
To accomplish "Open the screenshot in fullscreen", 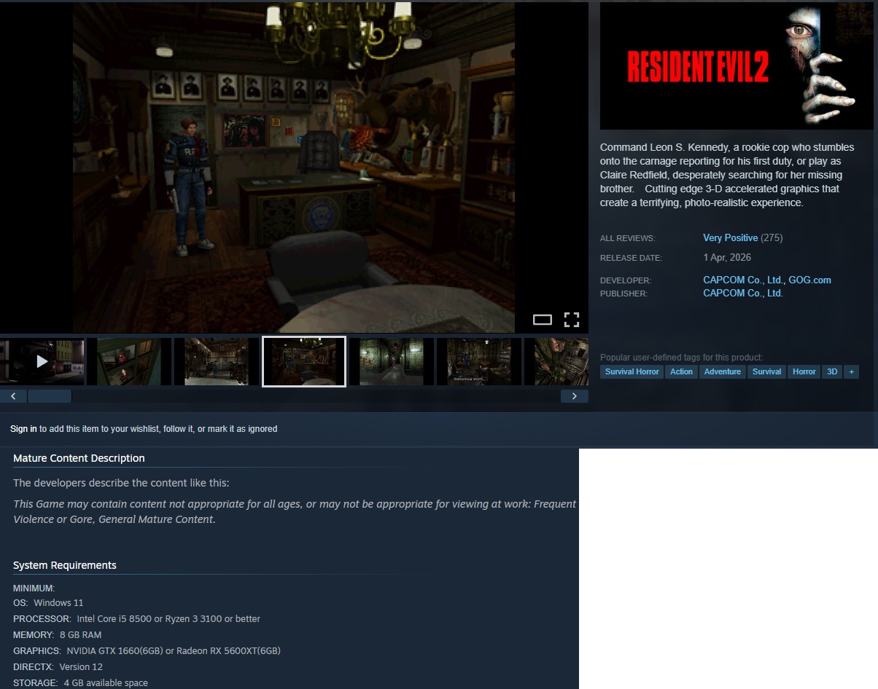I will point(572,319).
